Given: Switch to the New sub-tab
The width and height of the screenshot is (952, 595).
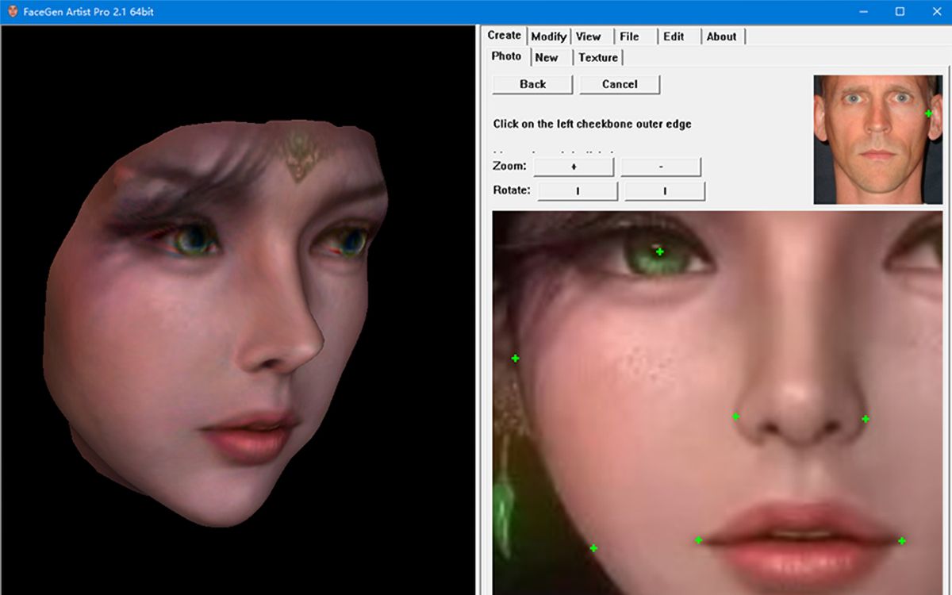Looking at the screenshot, I should [548, 57].
